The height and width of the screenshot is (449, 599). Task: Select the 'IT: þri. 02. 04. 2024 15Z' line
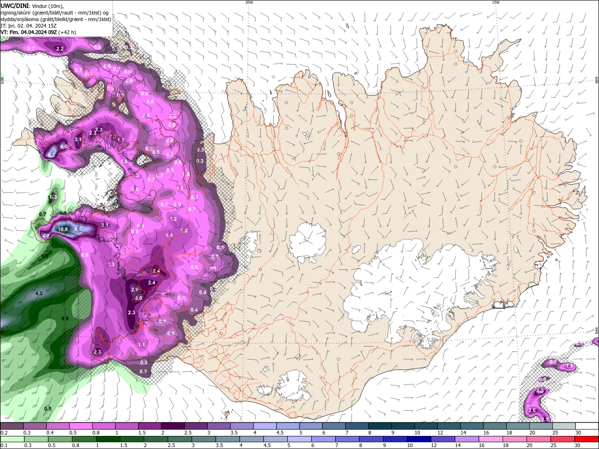29,26
